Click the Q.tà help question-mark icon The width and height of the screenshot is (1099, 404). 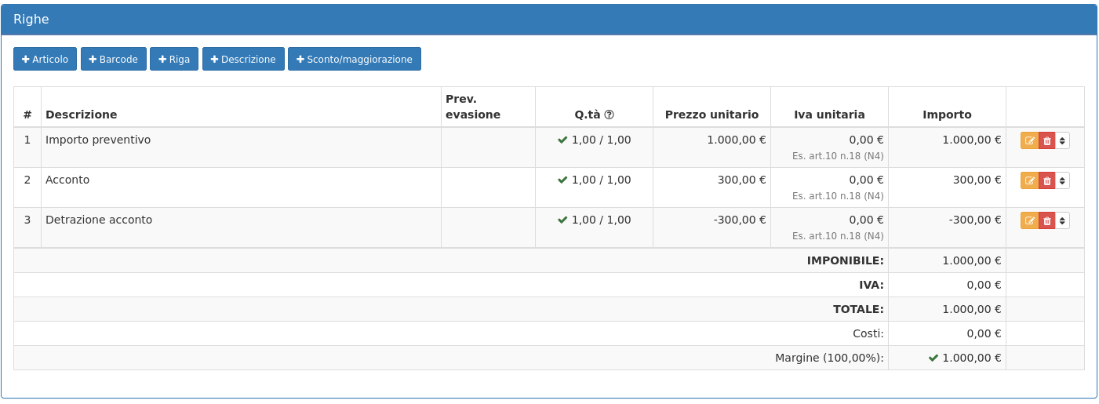[x=610, y=115]
